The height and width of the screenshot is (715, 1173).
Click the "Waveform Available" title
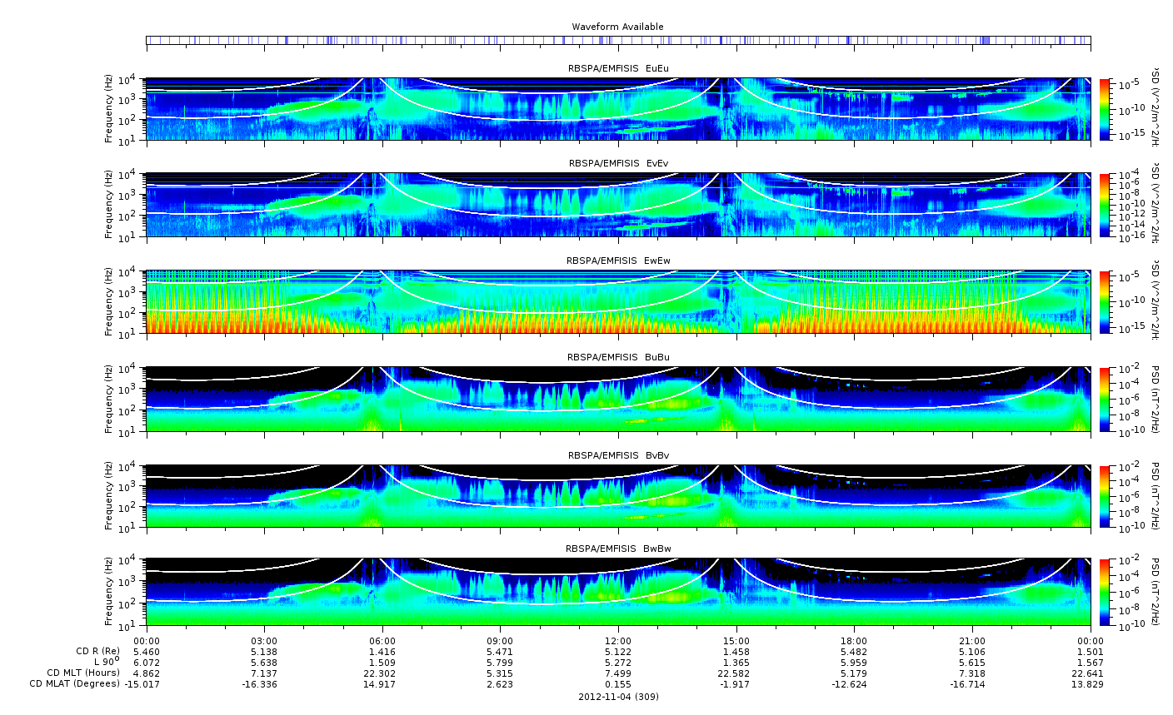click(617, 27)
